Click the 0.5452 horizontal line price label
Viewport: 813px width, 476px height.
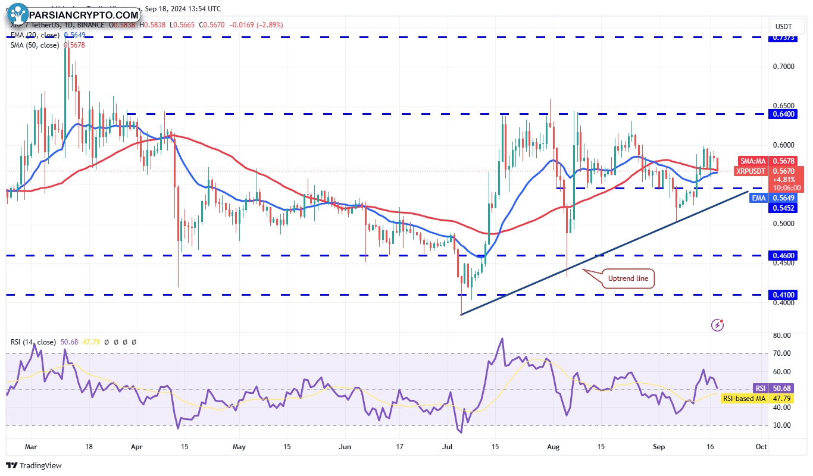pyautogui.click(x=783, y=208)
